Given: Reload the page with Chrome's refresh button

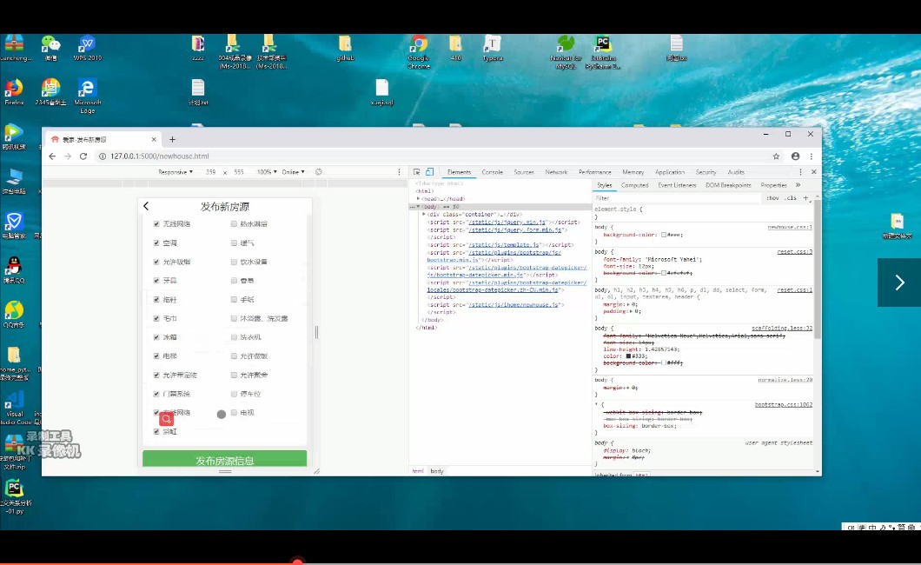Looking at the screenshot, I should tap(83, 156).
